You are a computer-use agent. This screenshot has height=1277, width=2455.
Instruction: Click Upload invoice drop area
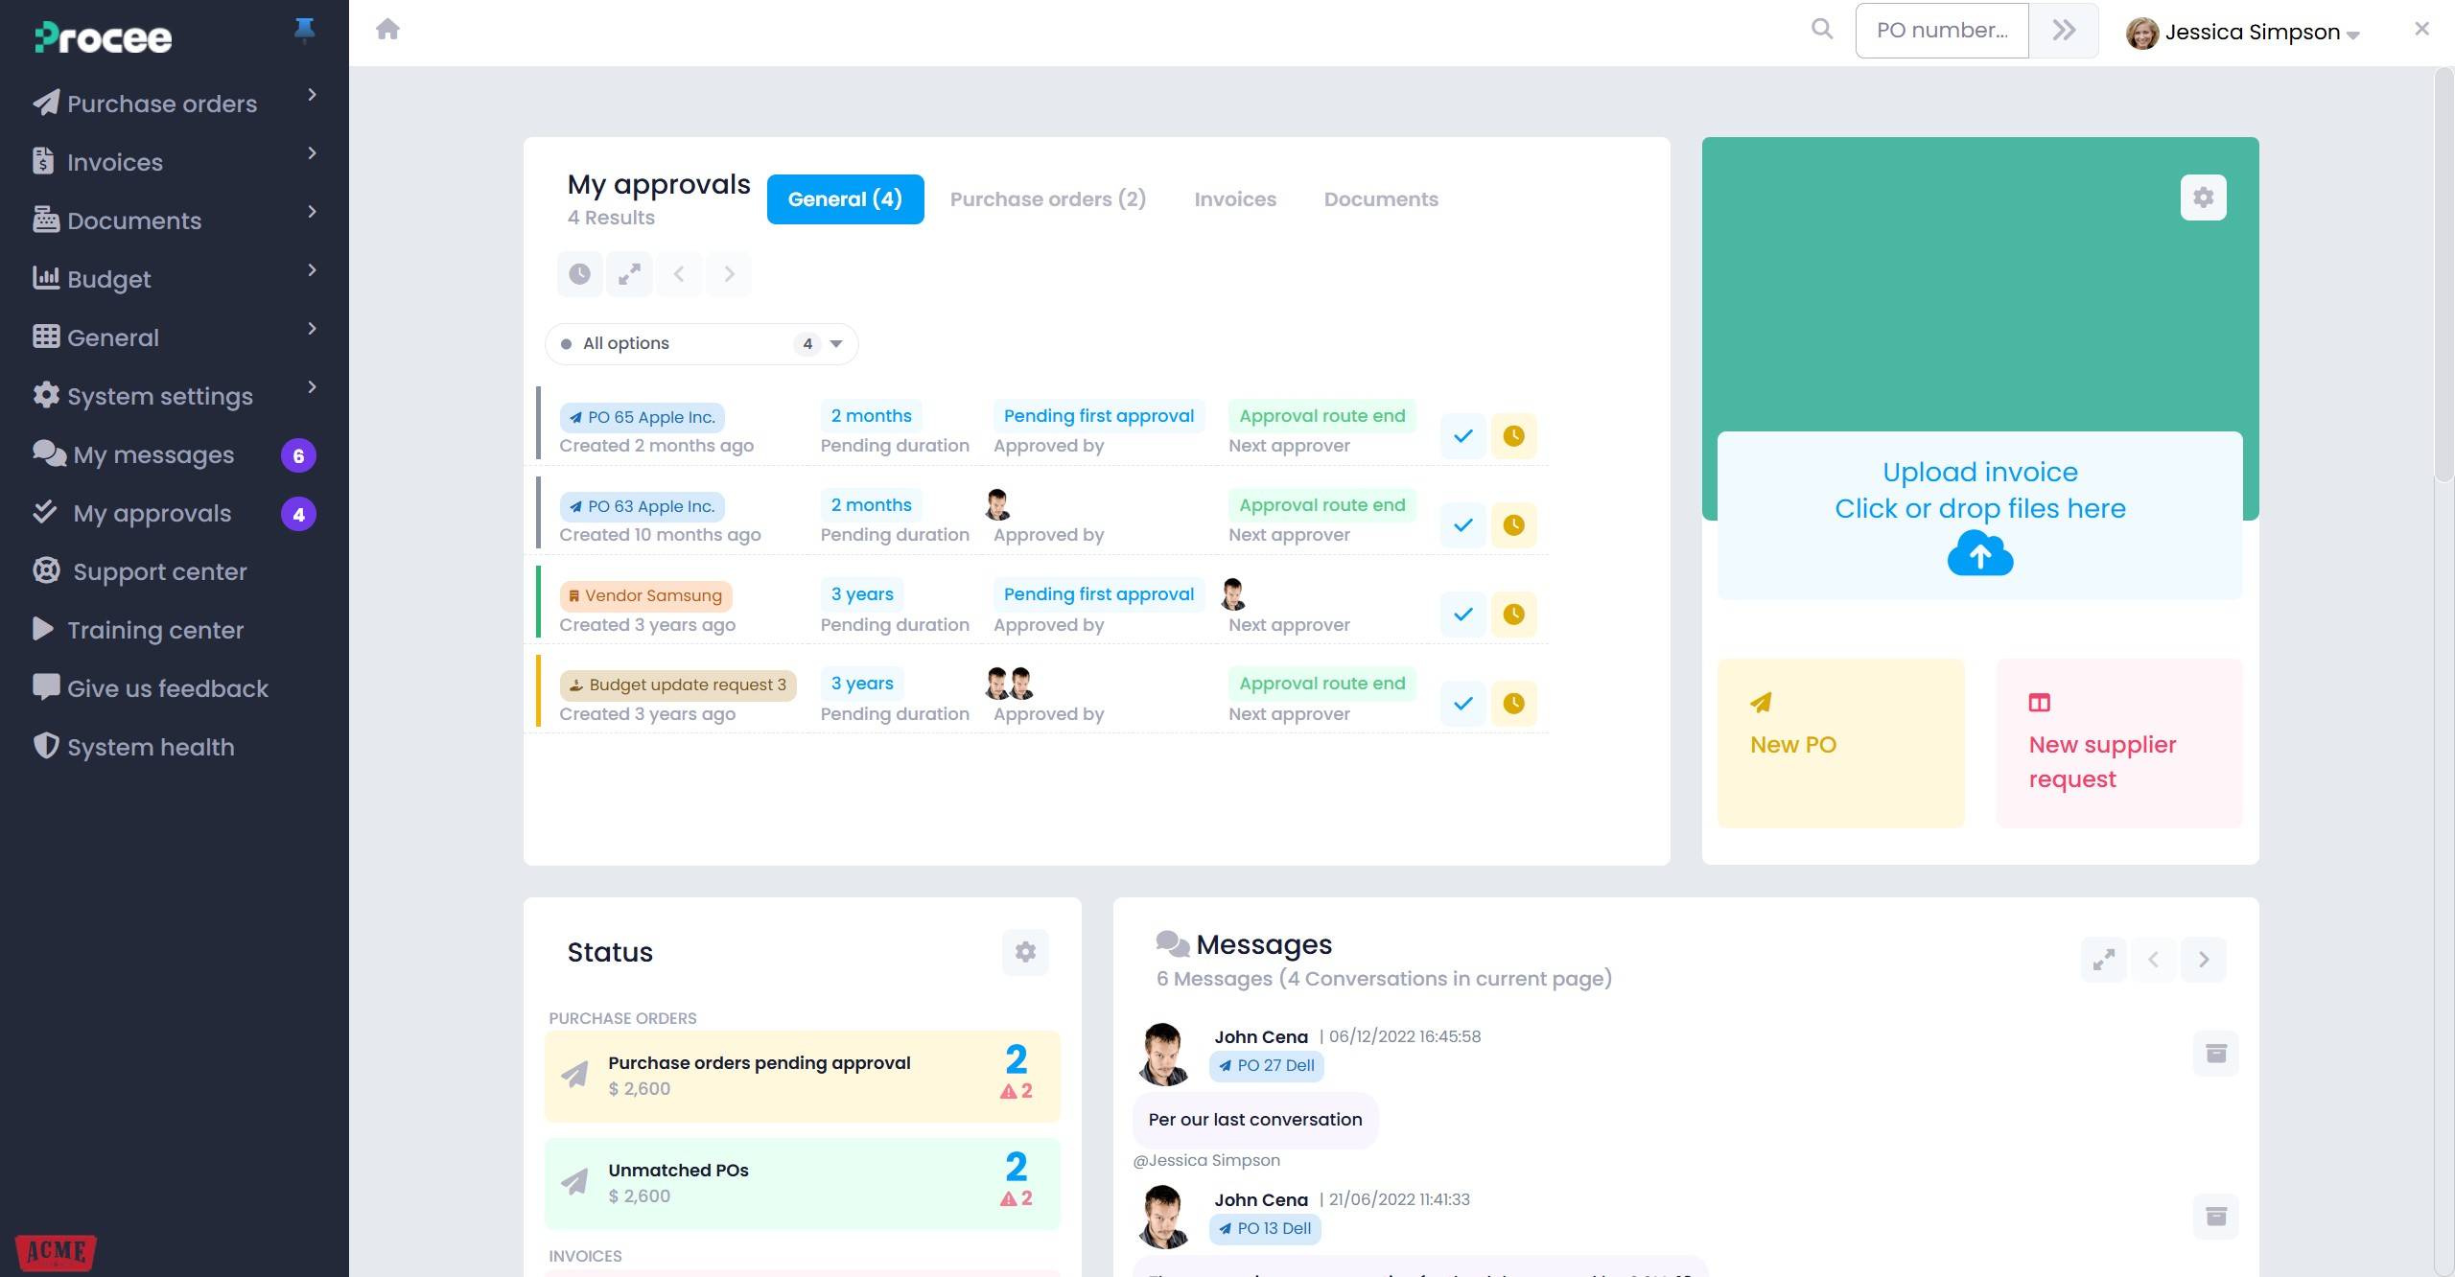click(1979, 516)
